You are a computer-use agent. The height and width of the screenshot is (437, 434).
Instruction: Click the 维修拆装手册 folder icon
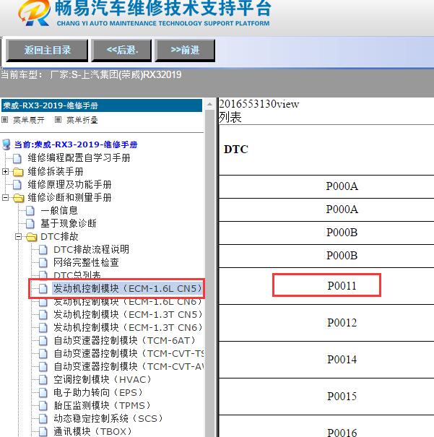pos(18,172)
